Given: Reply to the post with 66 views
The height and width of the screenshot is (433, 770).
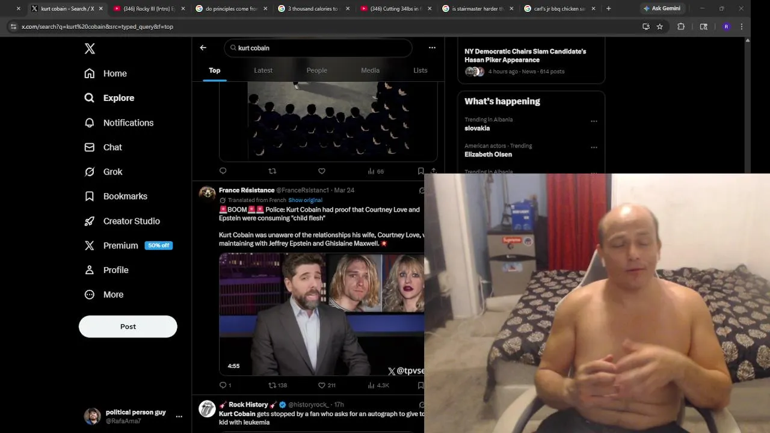Looking at the screenshot, I should [223, 171].
